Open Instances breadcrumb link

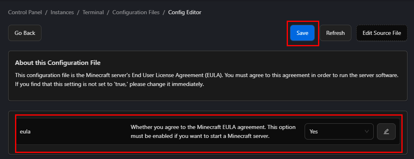tap(62, 13)
